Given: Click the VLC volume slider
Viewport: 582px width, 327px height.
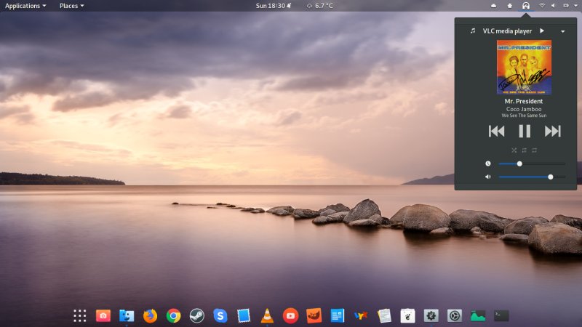Looking at the screenshot, I should tap(531, 177).
